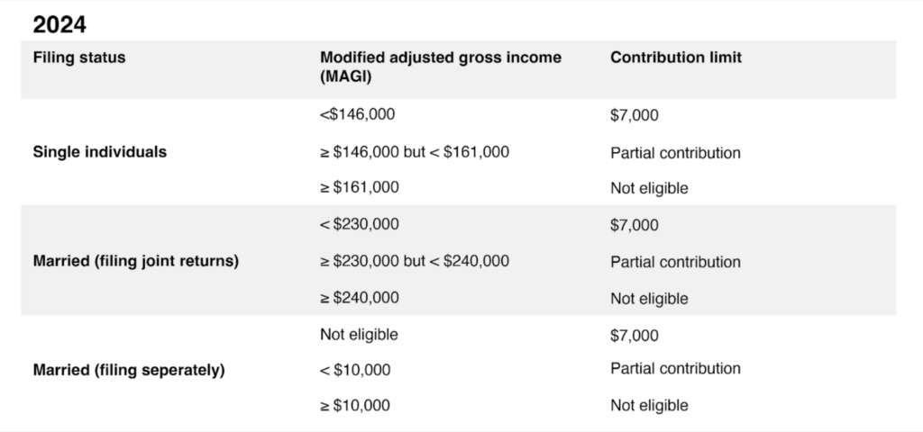Click the Modified adjusted gross income header

(440, 67)
